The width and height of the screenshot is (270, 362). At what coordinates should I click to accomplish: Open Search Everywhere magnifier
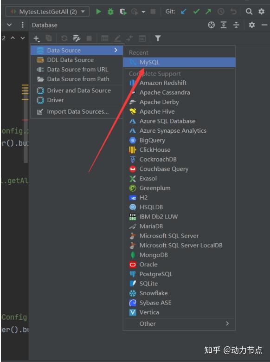pos(249,11)
